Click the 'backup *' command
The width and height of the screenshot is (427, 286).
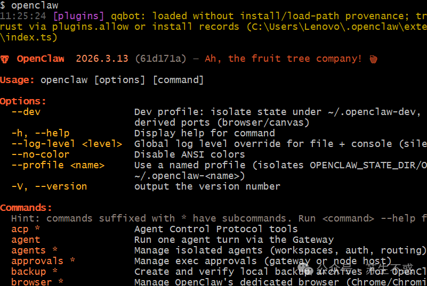[34, 272]
